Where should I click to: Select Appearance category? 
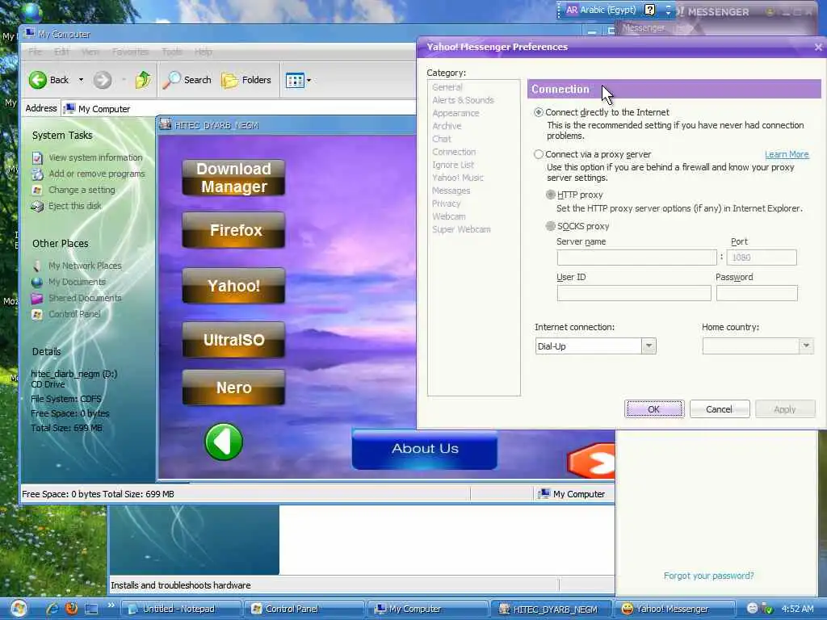[x=455, y=113]
